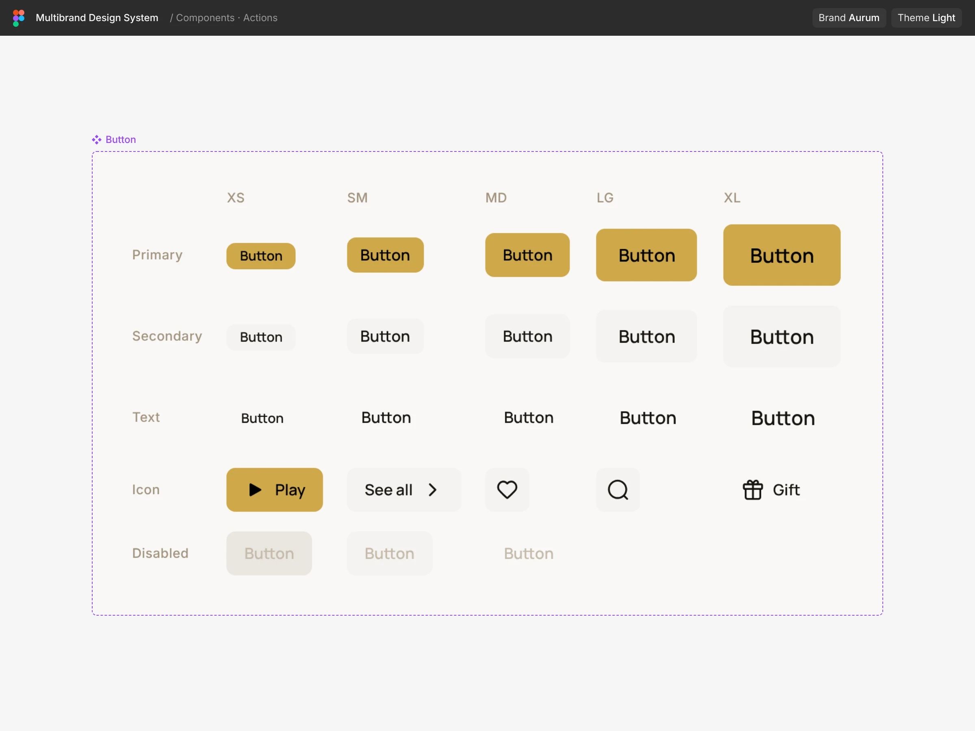Click the Multibrand Design System title
Screen dimensions: 975x731
(97, 17)
